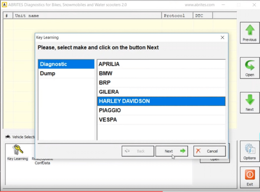This screenshot has height=192, width=260.
Task: Select VESPA in the make list
Action: coord(161,120)
